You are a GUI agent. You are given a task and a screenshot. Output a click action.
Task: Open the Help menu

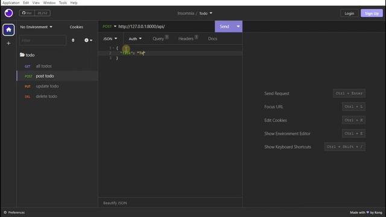pyautogui.click(x=74, y=2)
